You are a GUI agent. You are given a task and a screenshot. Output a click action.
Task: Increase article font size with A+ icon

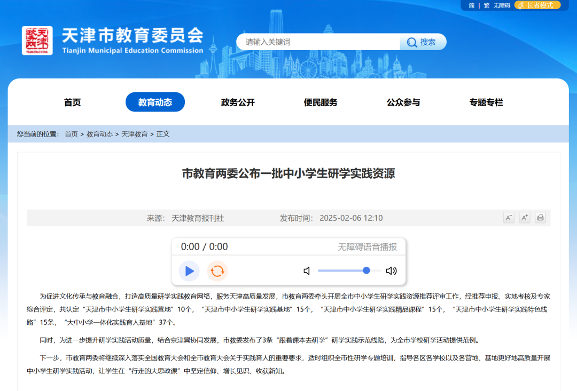coord(524,218)
